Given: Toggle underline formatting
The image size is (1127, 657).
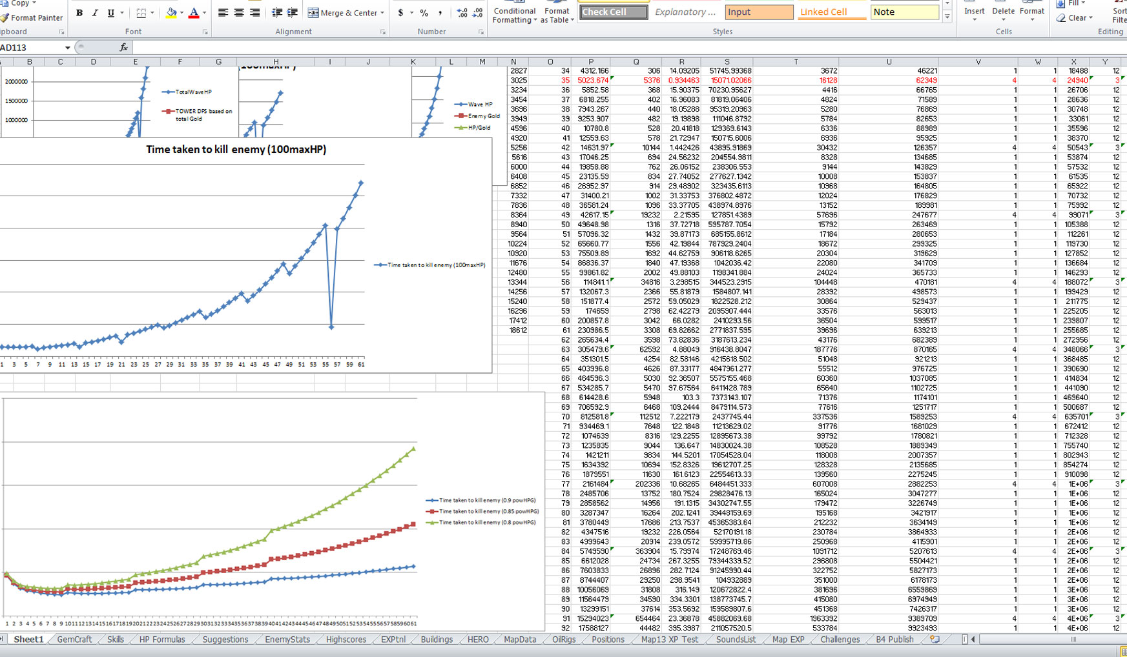Looking at the screenshot, I should [110, 13].
